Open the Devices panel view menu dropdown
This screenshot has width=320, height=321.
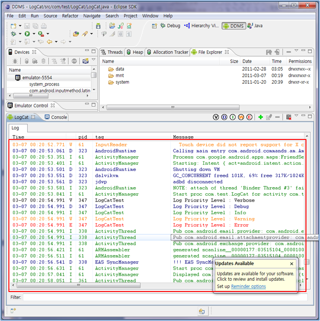[94, 60]
